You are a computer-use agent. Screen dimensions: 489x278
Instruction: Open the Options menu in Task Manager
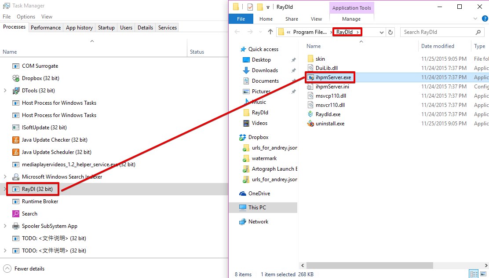pos(26,17)
